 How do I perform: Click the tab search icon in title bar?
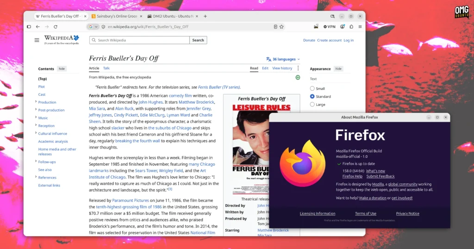[332, 16]
